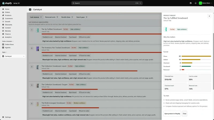Open the Cartalyst app icon in sidebar

pyautogui.click(x=3, y=56)
